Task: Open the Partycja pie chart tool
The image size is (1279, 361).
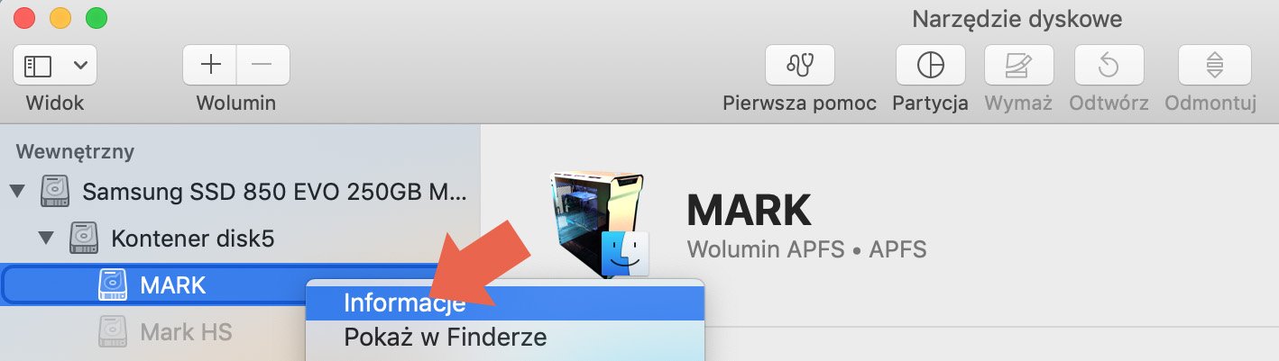Action: (930, 65)
